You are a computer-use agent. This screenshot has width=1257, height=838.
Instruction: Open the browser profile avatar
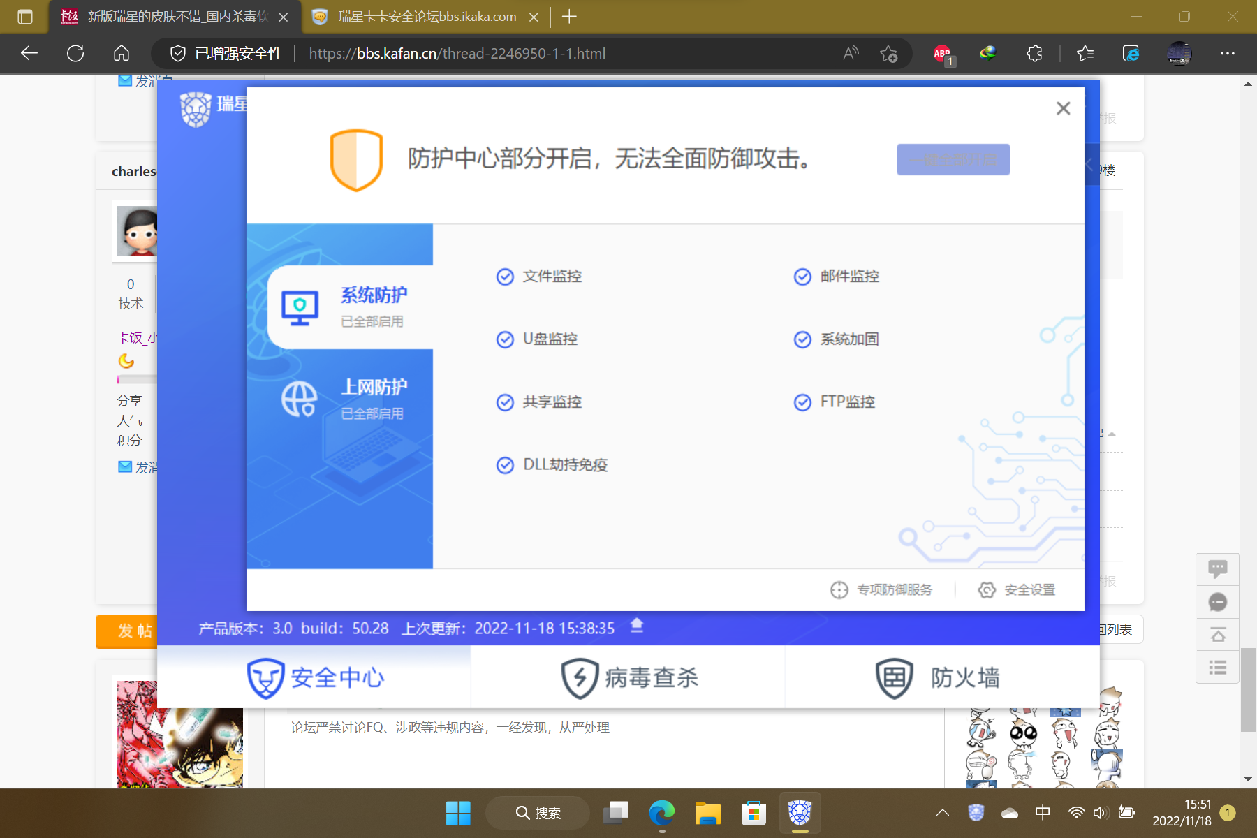1179,54
